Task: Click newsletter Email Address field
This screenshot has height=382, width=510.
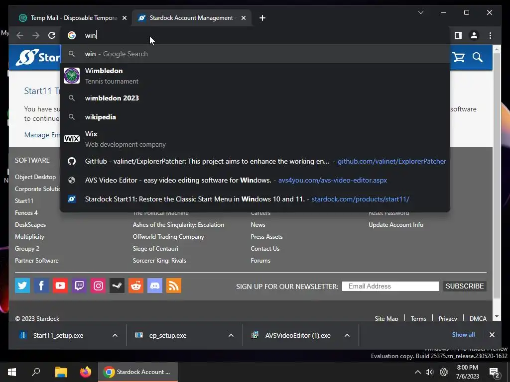Action: click(x=390, y=286)
